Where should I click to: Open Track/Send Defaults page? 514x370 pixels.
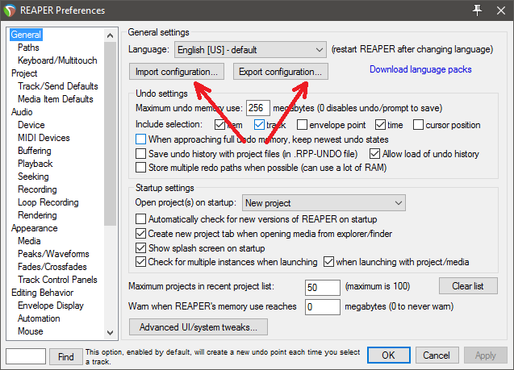click(58, 86)
